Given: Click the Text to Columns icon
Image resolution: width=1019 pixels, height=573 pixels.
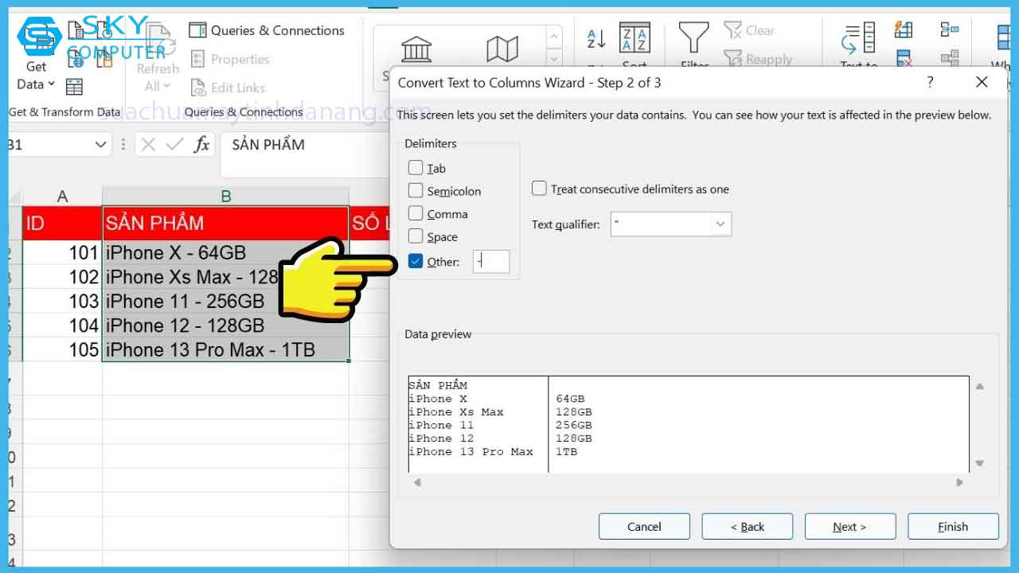Looking at the screenshot, I should [859, 38].
